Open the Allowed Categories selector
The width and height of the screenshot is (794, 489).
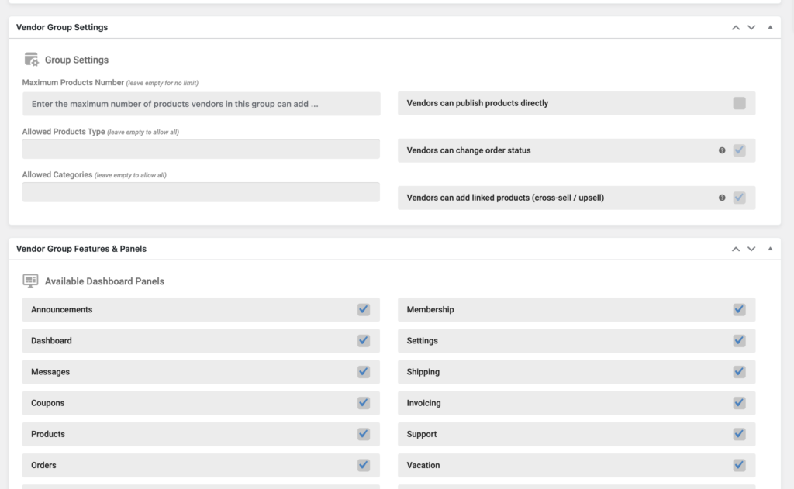(x=201, y=192)
